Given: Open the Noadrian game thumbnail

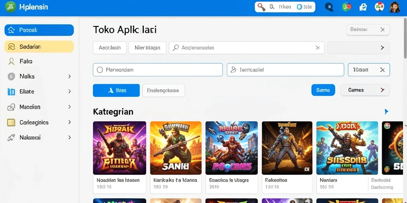Looking at the screenshot, I should 120,148.
